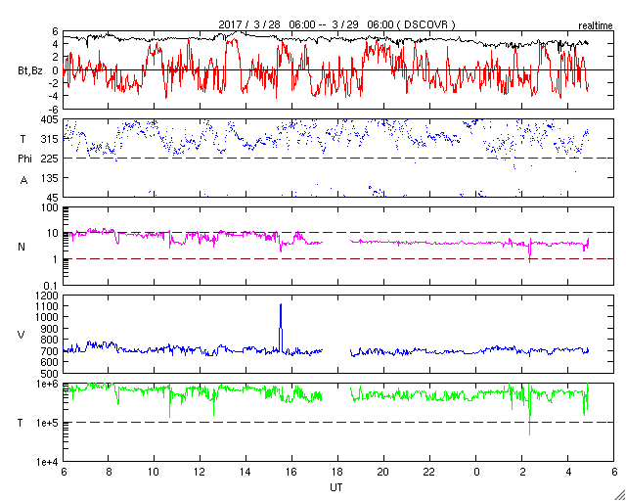
Task: Click the "14" hour tick on UT axis
Action: tap(246, 472)
